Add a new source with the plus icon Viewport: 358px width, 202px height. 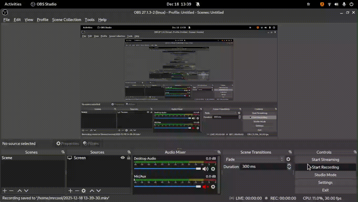pyautogui.click(x=70, y=191)
